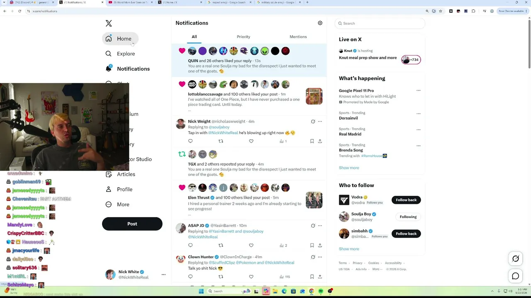Reload the page in Chrome
The width and height of the screenshot is (531, 298).
pyautogui.click(x=19, y=11)
